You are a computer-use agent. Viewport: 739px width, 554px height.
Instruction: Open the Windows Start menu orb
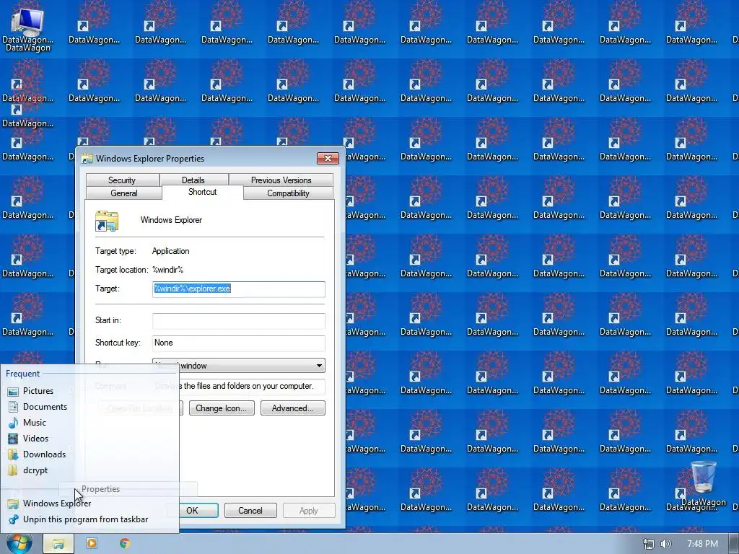(x=19, y=543)
